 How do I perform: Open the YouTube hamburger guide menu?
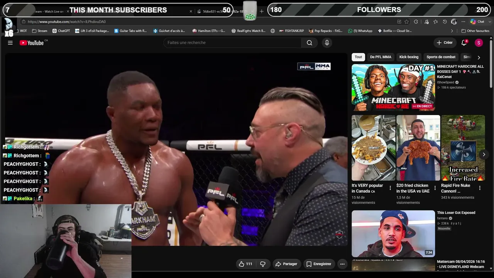tap(10, 43)
